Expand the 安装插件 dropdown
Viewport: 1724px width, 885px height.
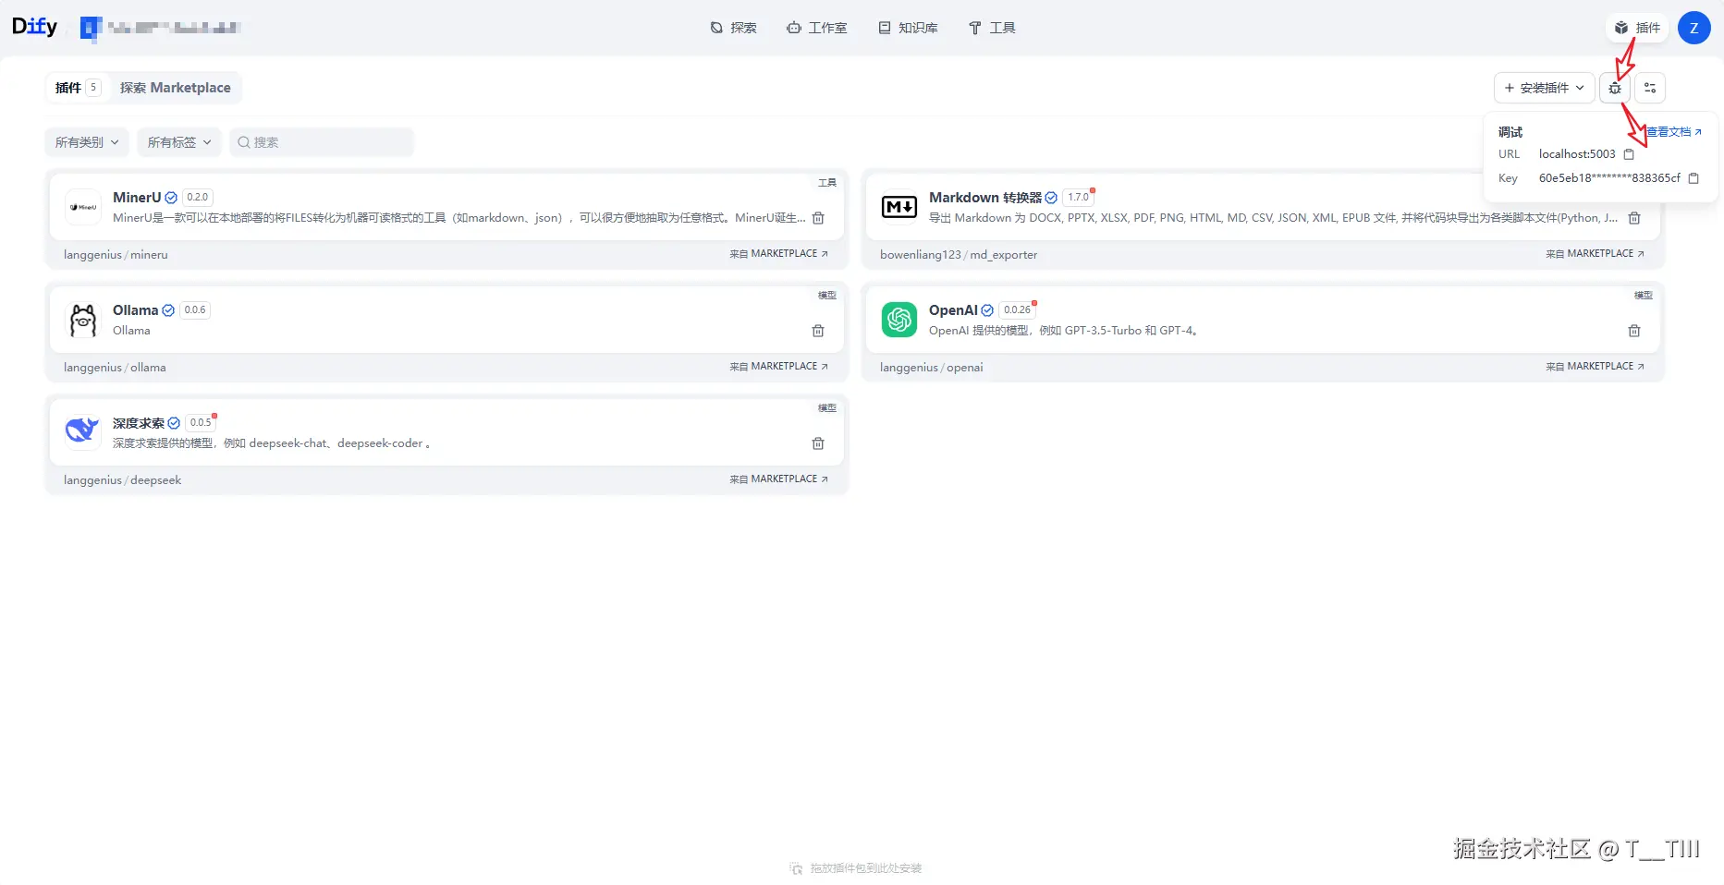(1544, 88)
